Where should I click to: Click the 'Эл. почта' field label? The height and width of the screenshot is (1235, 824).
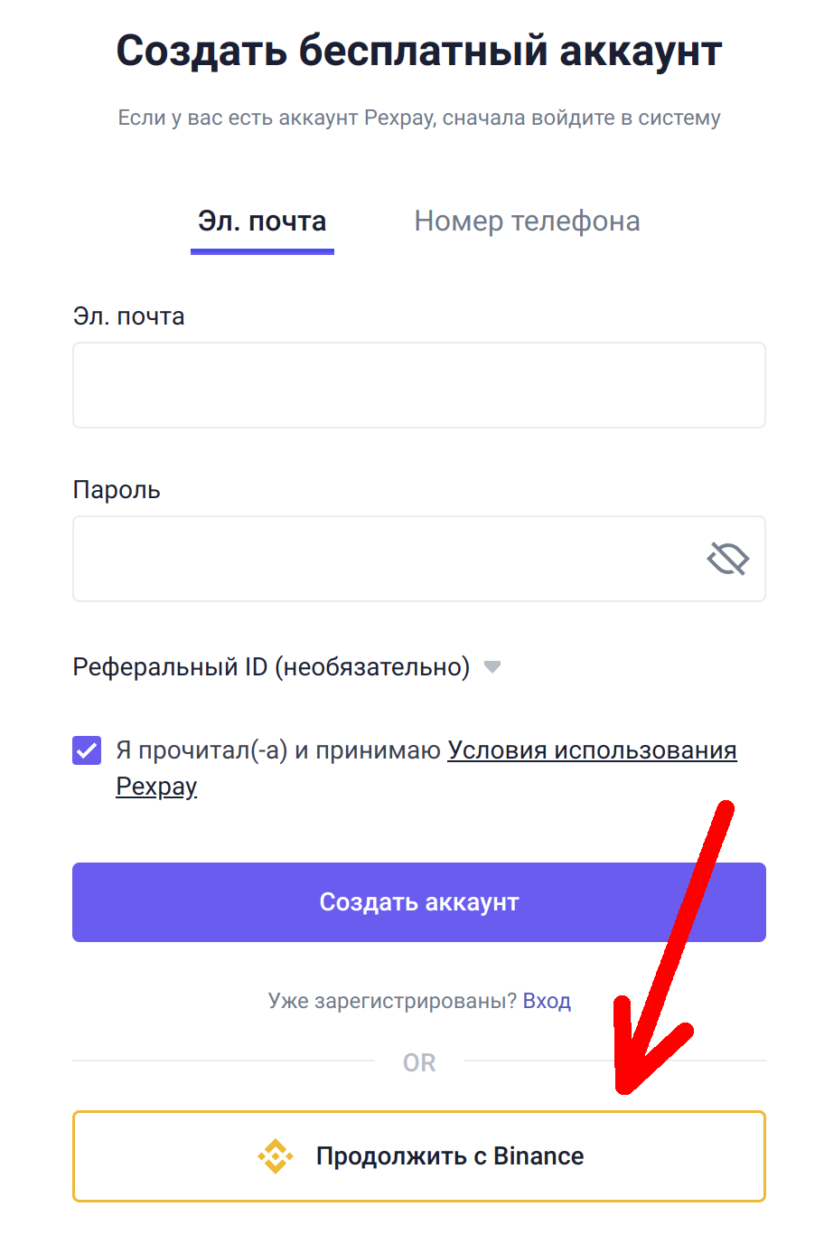(128, 316)
